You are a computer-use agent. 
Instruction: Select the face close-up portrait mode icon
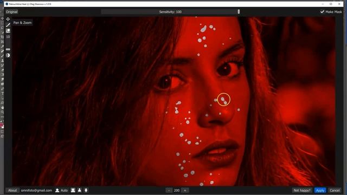(73, 190)
